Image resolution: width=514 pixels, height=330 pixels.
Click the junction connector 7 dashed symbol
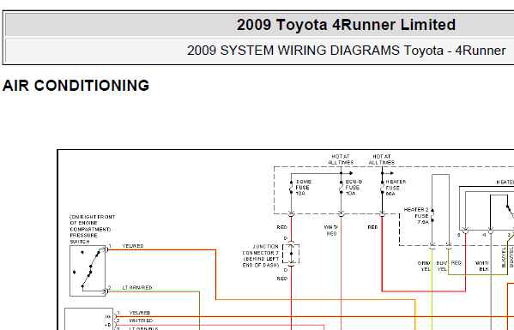291,254
